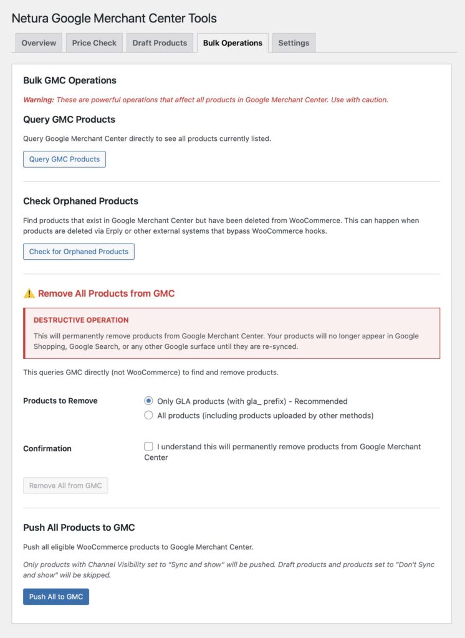Select the Bulk Operations tab
The image size is (465, 638).
point(232,43)
